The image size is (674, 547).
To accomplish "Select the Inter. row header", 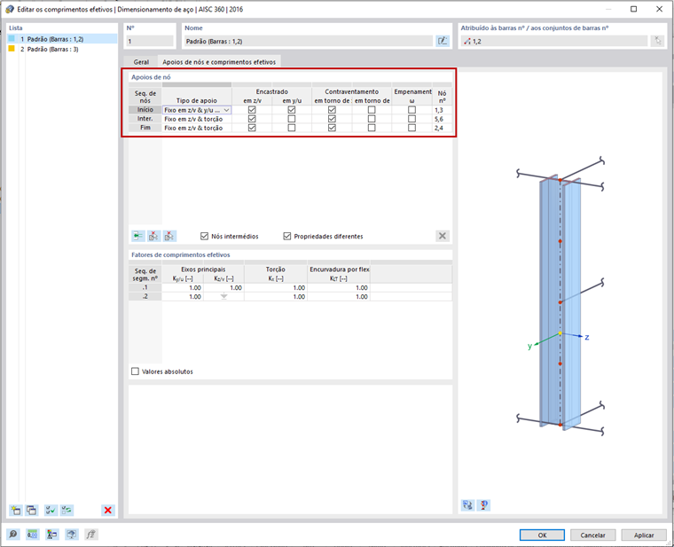I will (145, 119).
